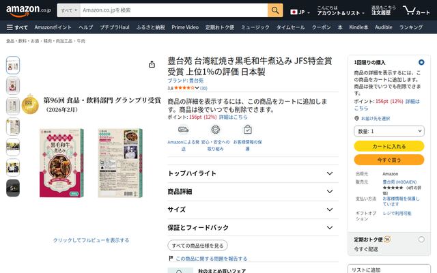Select the fifth product thumbnail
The height and width of the screenshot is (273, 437).
(13, 147)
